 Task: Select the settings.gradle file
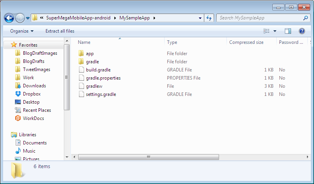101,94
